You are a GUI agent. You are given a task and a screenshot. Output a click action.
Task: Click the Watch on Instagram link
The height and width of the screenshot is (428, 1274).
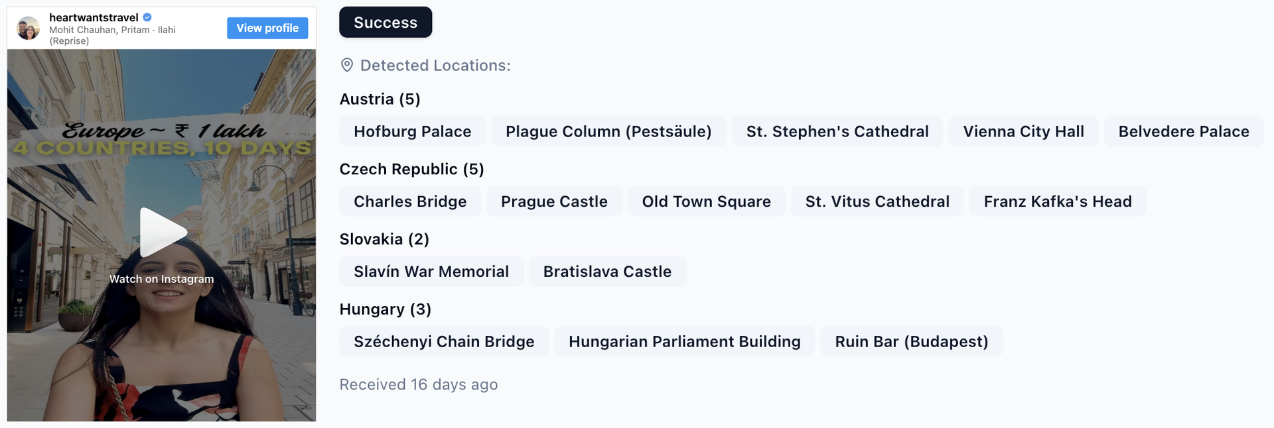[x=163, y=279]
